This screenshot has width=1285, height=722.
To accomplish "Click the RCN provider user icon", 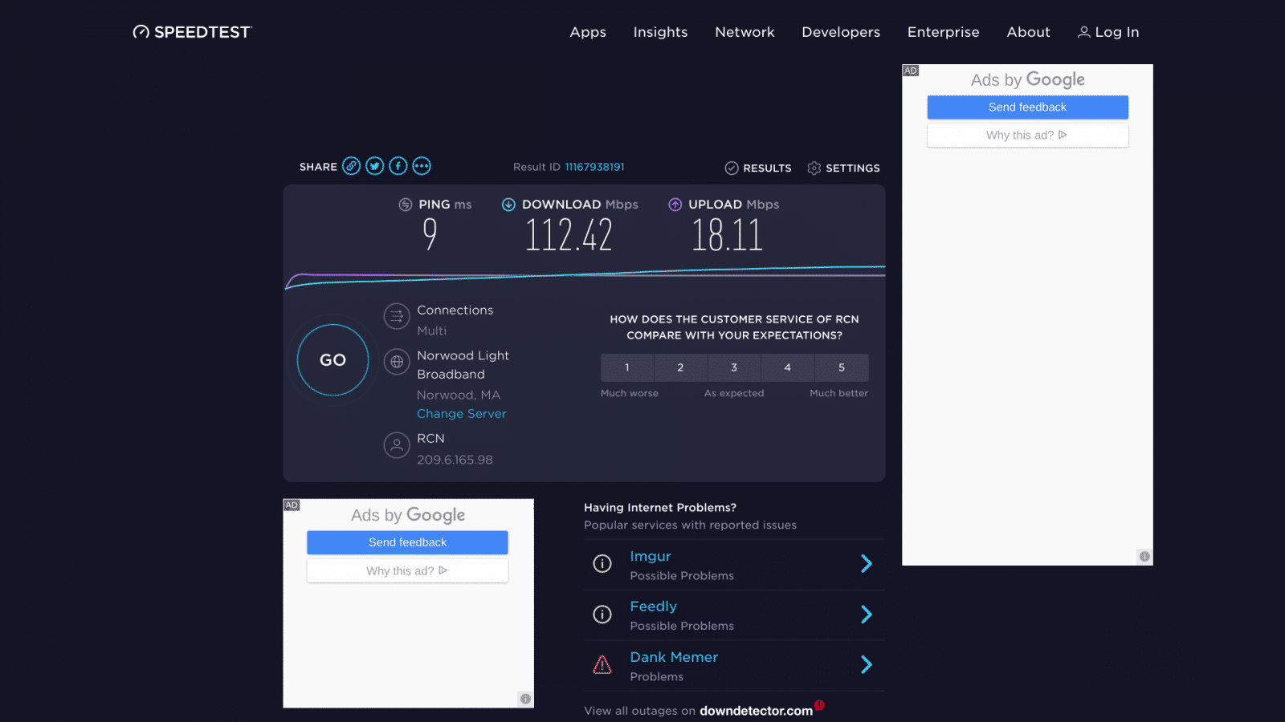I will click(x=397, y=444).
